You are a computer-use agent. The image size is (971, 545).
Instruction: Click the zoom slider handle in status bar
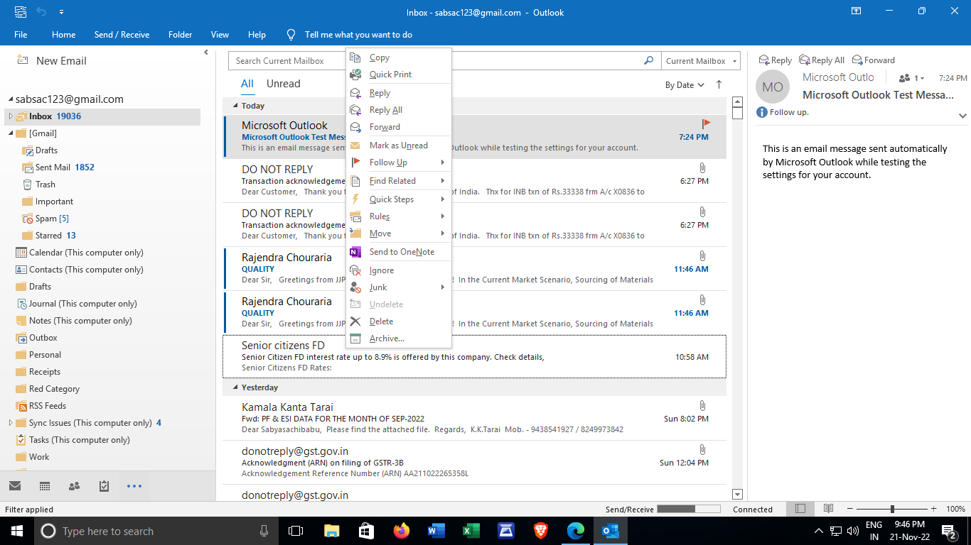click(892, 509)
